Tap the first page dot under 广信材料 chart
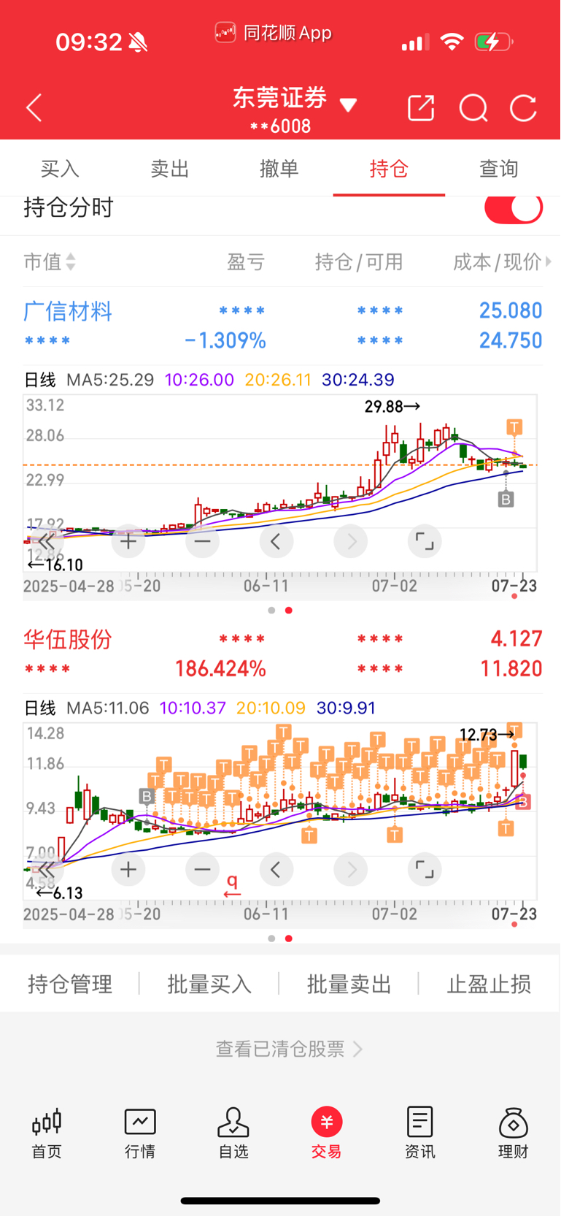 pyautogui.click(x=271, y=610)
